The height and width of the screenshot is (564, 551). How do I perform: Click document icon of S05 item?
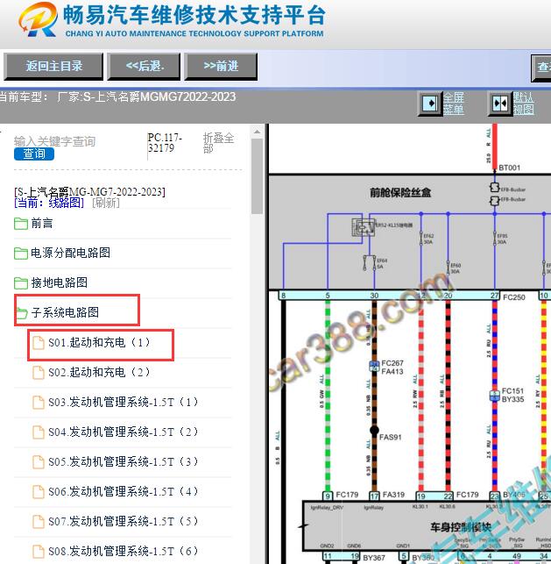click(x=38, y=462)
